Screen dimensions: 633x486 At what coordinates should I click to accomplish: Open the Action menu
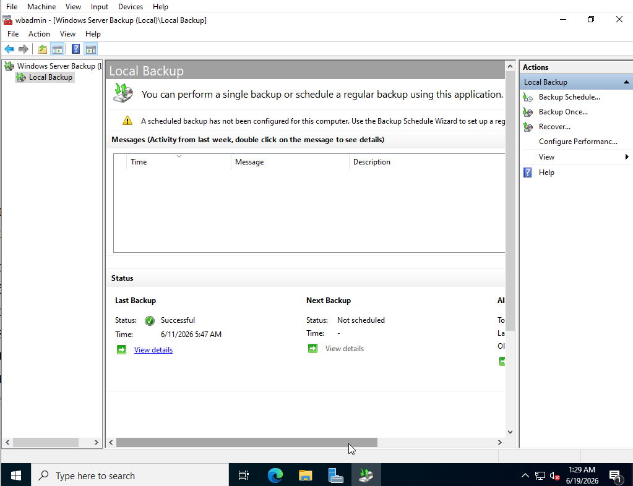click(39, 34)
